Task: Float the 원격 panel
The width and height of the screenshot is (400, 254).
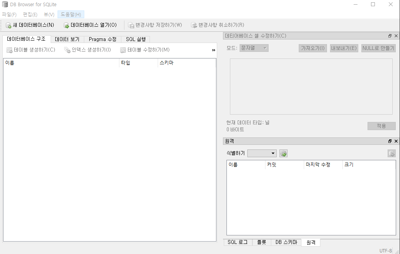Action: click(390, 141)
